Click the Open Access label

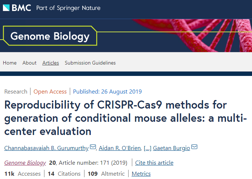pyautogui.click(x=50, y=91)
